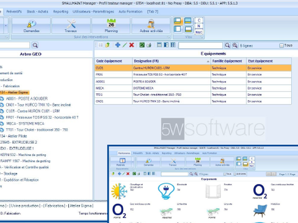The width and height of the screenshot is (298, 223).
Task: Open the Stock - Achats menu tab
Action: (37, 12)
